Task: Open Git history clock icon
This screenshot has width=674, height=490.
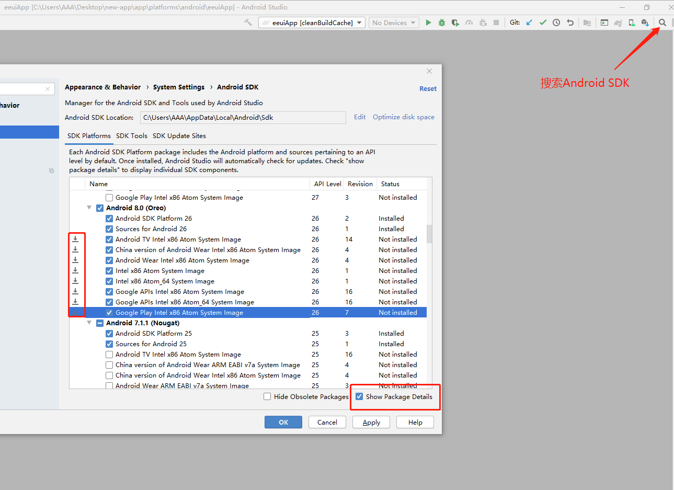Action: [556, 22]
